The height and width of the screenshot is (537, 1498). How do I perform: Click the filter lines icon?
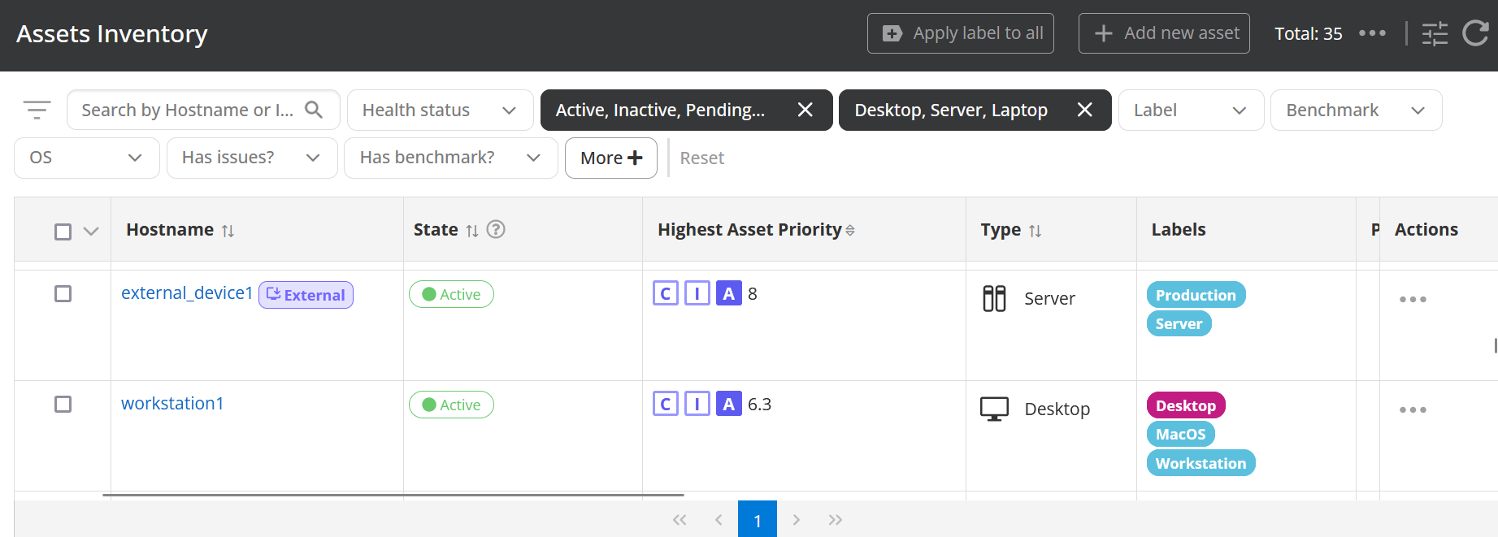pyautogui.click(x=37, y=110)
